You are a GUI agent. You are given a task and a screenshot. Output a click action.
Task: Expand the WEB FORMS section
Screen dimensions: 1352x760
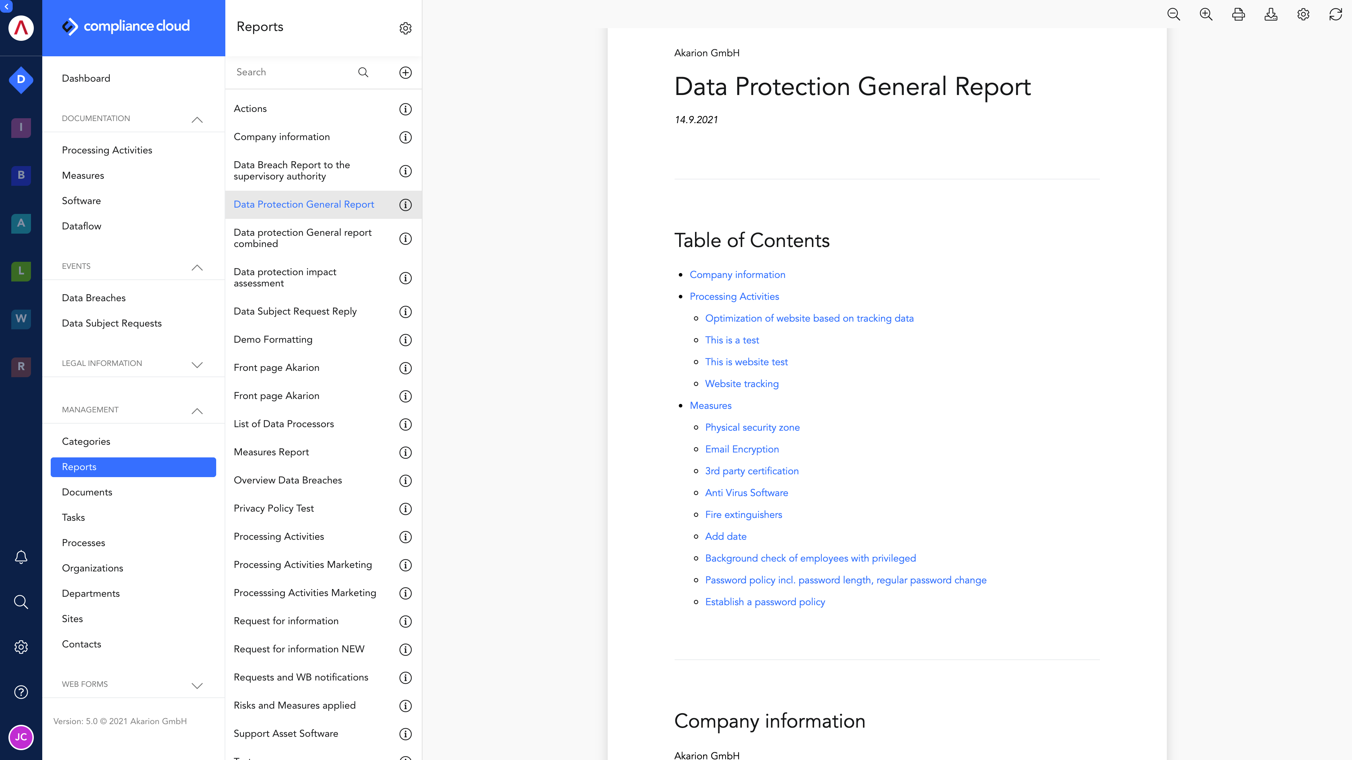coord(197,685)
